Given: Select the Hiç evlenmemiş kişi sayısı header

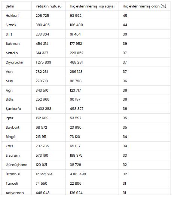Looking at the screenshot, I should point(92,6).
